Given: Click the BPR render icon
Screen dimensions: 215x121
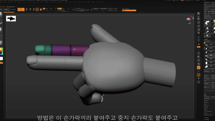Looking at the screenshot, I should [199, 13].
